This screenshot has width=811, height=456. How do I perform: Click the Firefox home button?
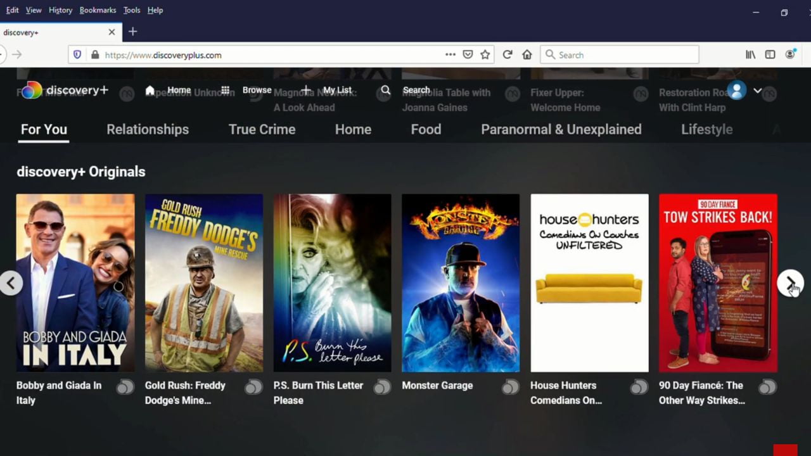tap(527, 55)
